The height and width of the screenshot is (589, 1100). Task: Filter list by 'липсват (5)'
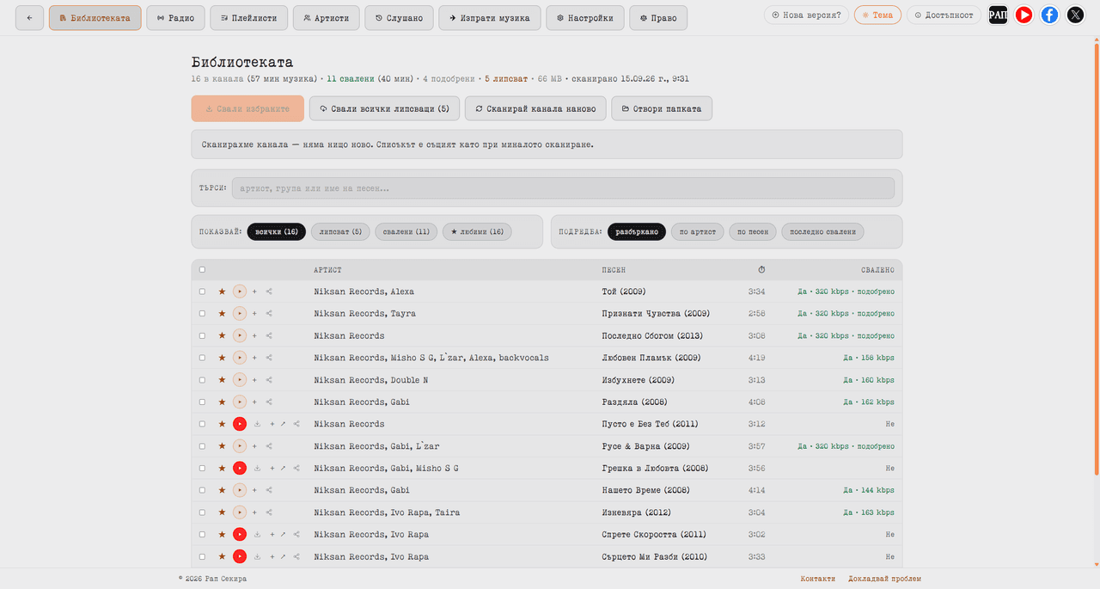(x=340, y=232)
